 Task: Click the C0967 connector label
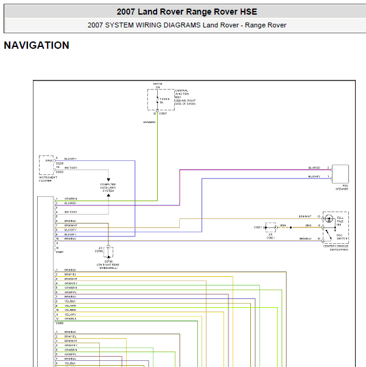[60, 252]
